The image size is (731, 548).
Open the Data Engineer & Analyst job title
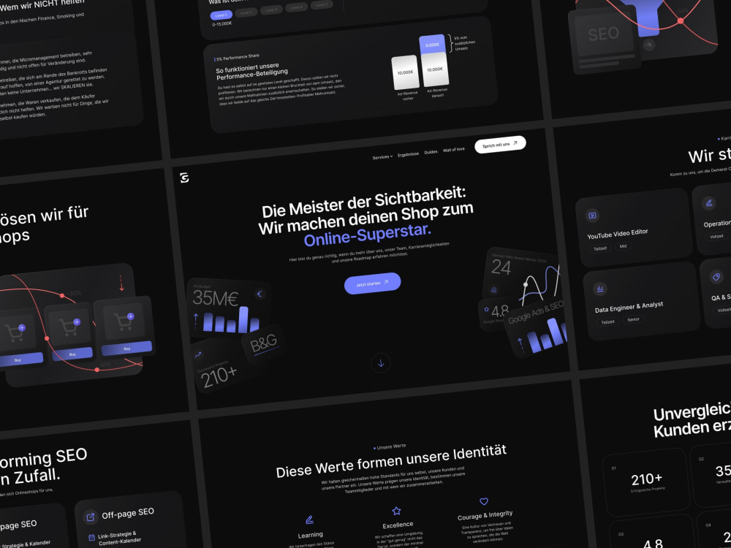(629, 307)
